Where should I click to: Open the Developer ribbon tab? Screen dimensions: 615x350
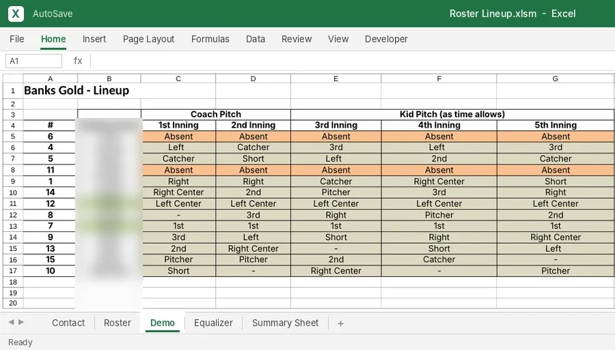[x=386, y=39]
